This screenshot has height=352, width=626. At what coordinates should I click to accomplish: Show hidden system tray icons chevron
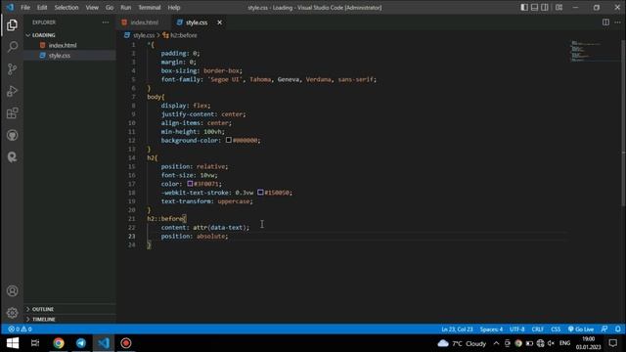pyautogui.click(x=496, y=343)
